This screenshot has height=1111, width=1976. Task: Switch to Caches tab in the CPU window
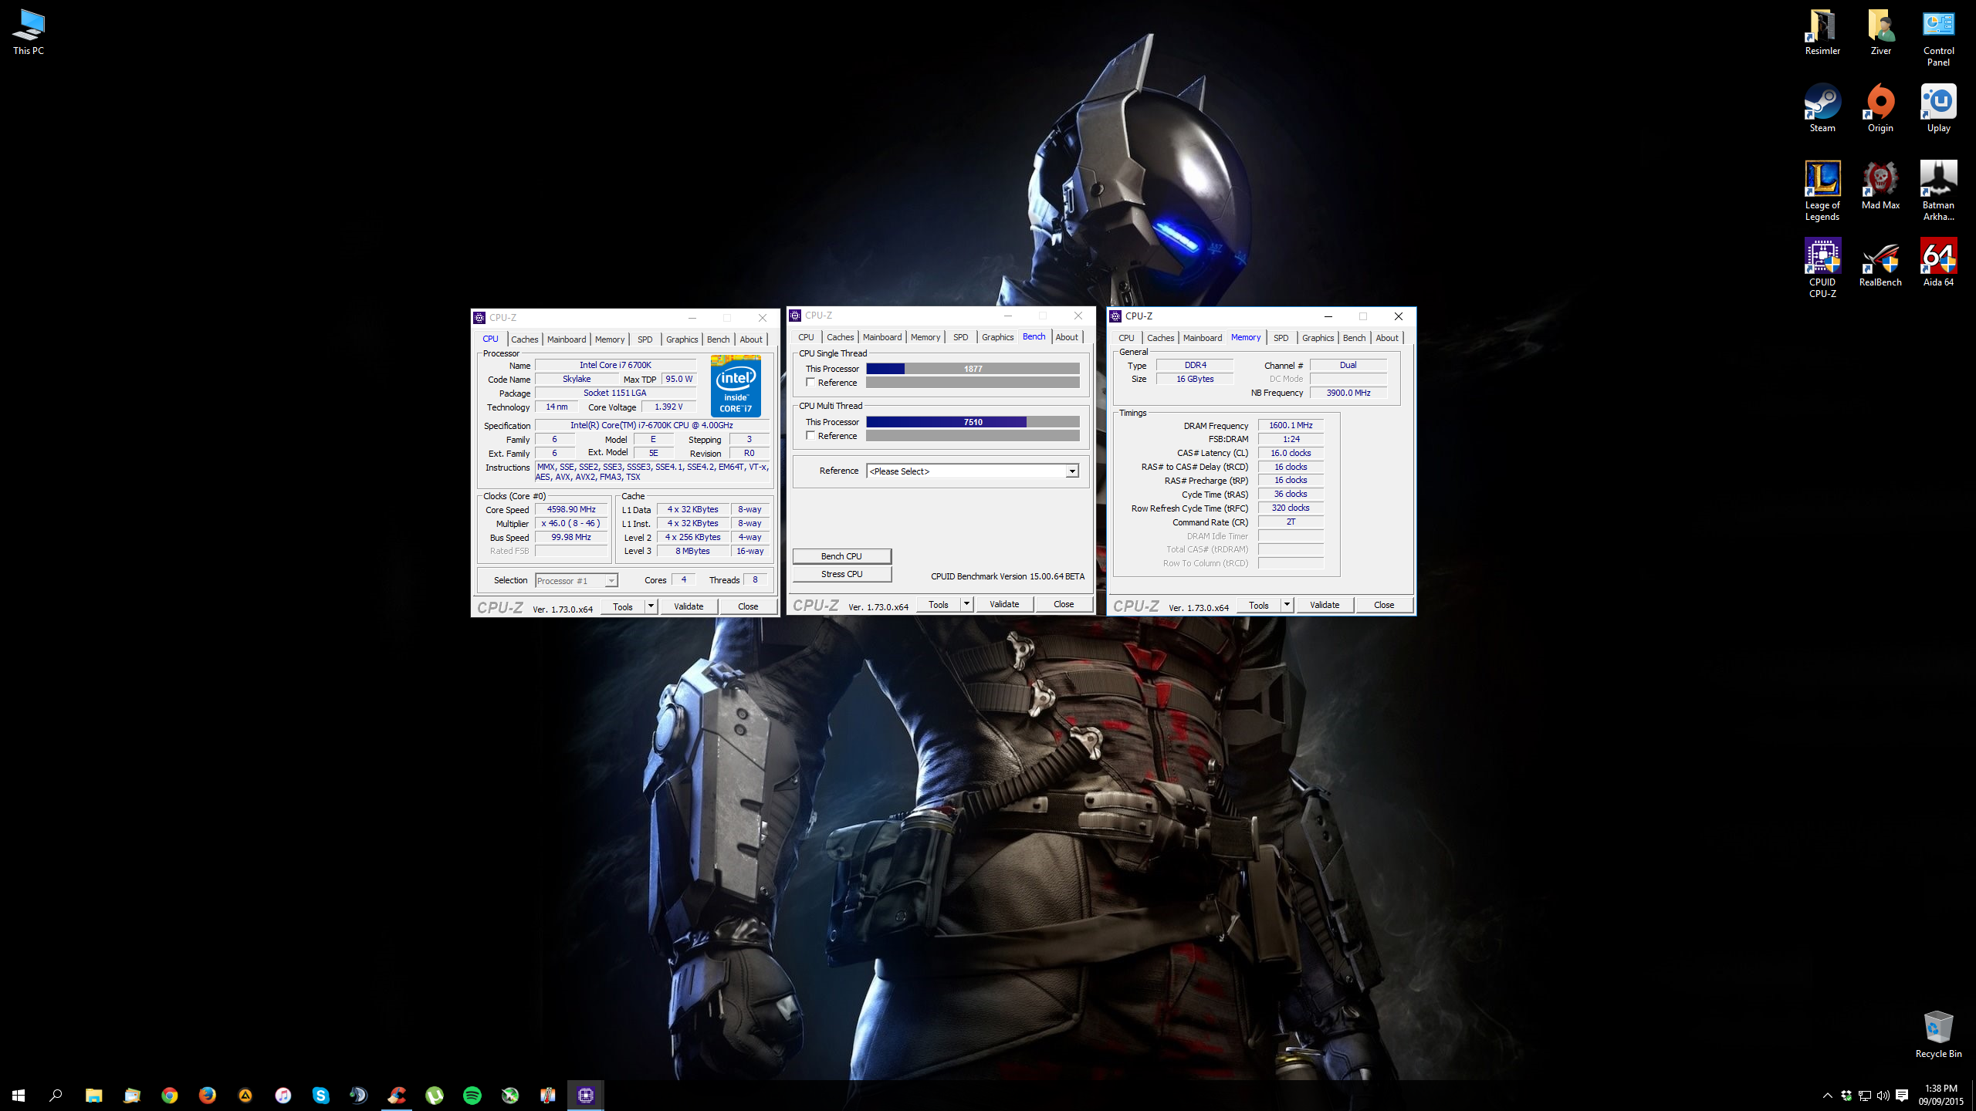525,339
